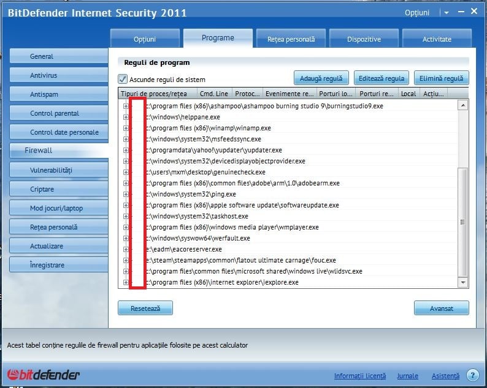The width and height of the screenshot is (487, 388).
Task: Open the Antispam section
Action: (x=59, y=94)
